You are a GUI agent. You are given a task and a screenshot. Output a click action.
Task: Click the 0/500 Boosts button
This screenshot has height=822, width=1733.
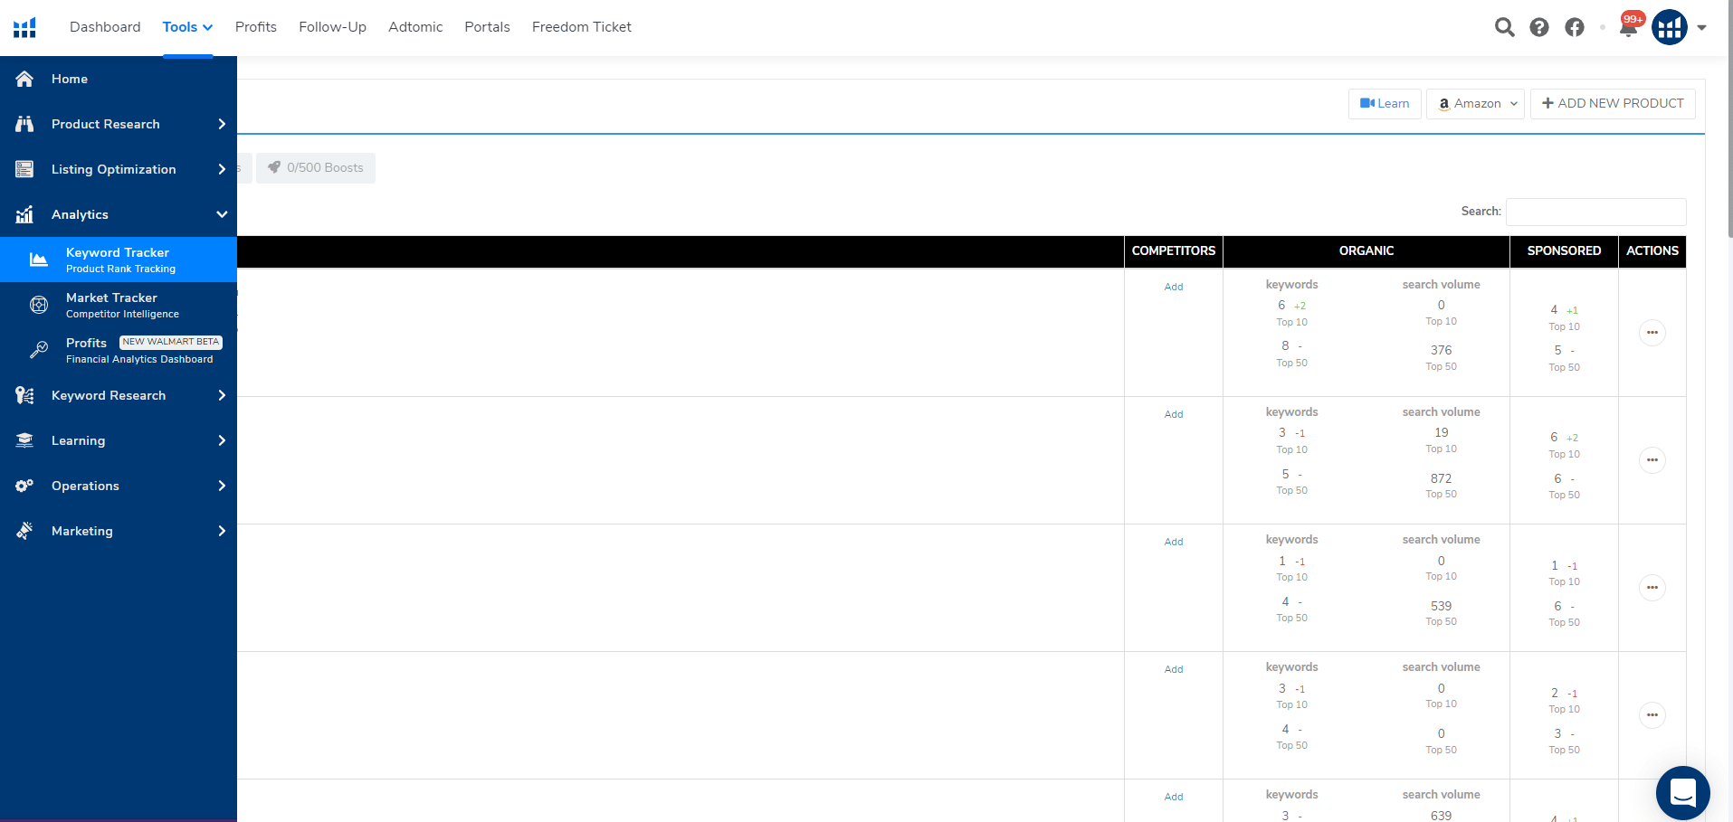pos(316,167)
